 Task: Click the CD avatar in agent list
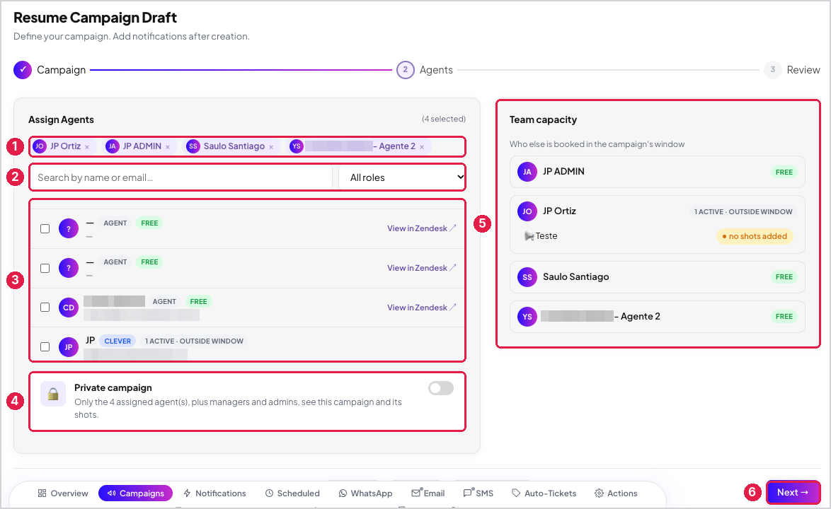(69, 308)
